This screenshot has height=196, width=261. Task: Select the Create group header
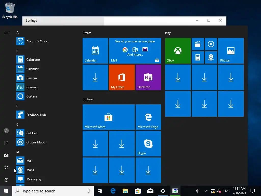click(87, 33)
